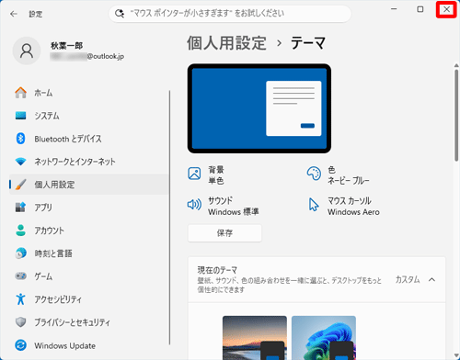
Task: Click the マウス カーソル pointer icon
Action: [x=314, y=205]
